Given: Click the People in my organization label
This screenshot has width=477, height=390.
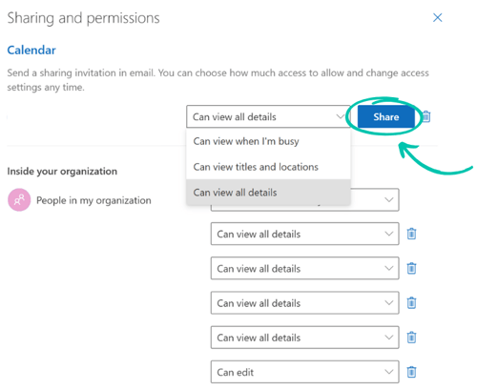Looking at the screenshot, I should pyautogui.click(x=93, y=200).
